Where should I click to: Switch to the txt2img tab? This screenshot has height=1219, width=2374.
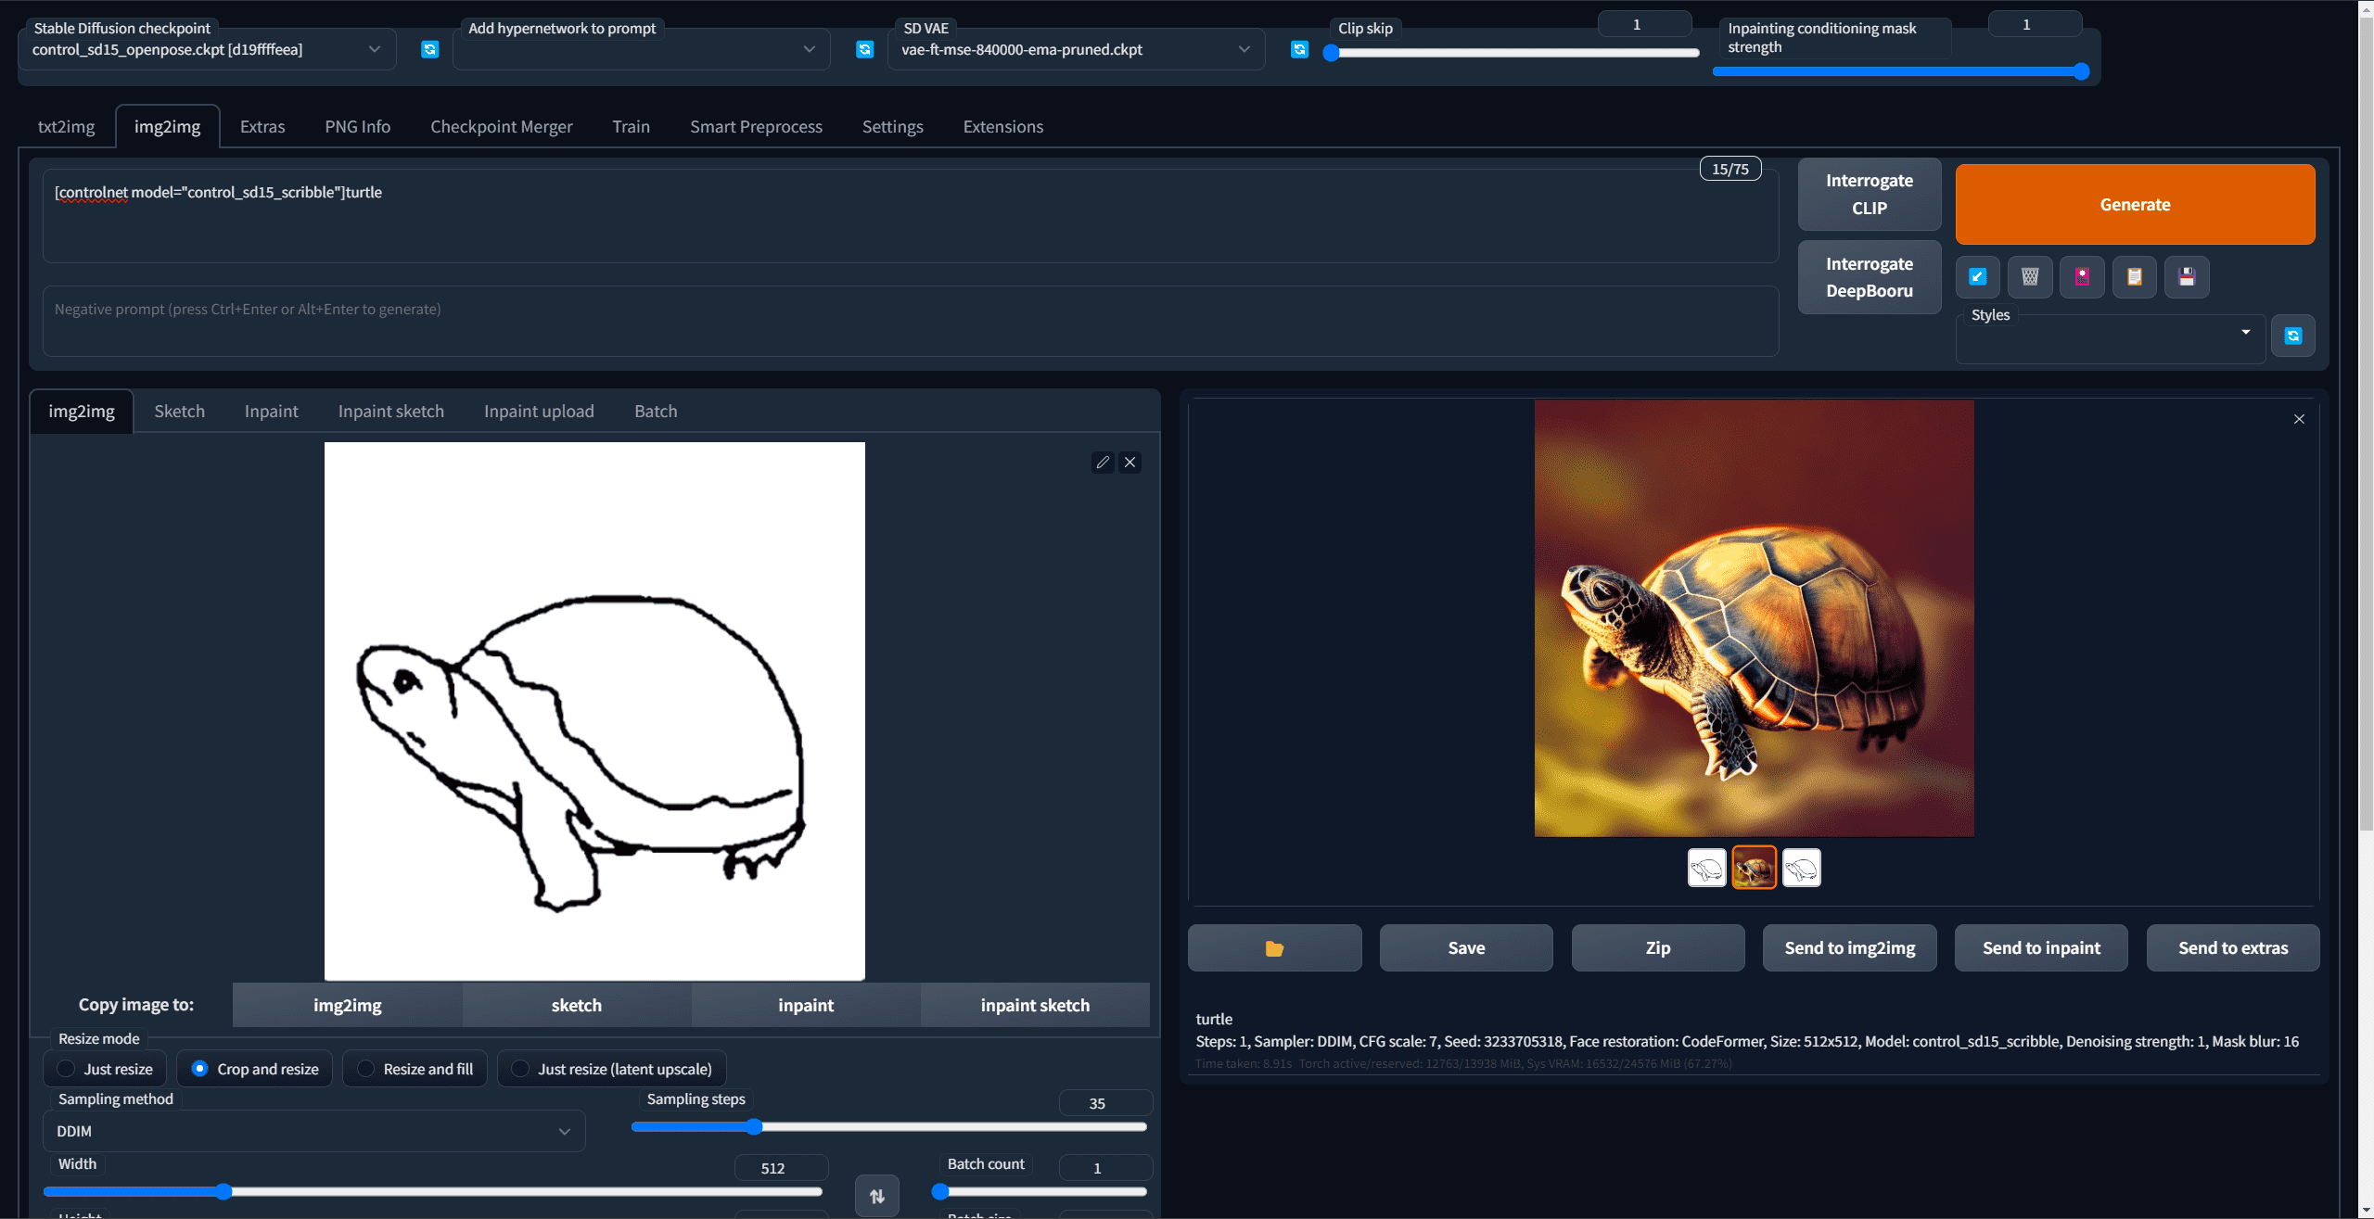[66, 127]
